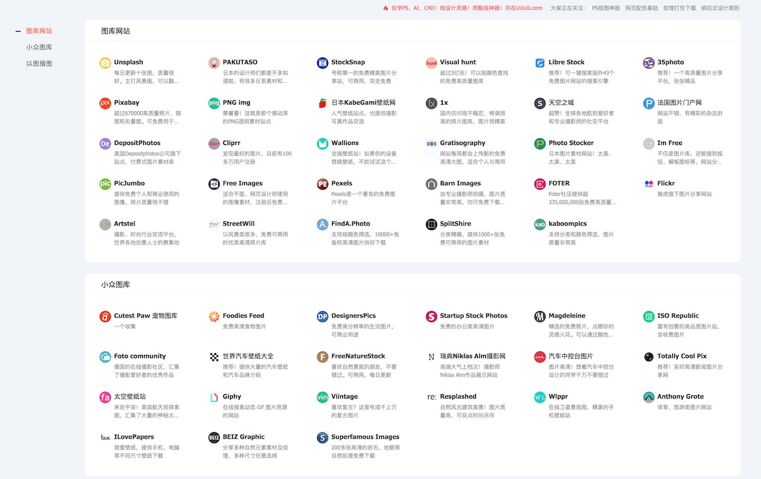This screenshot has height=479, width=761.
Task: Open the ISO Republic green logo icon
Action: (x=649, y=316)
